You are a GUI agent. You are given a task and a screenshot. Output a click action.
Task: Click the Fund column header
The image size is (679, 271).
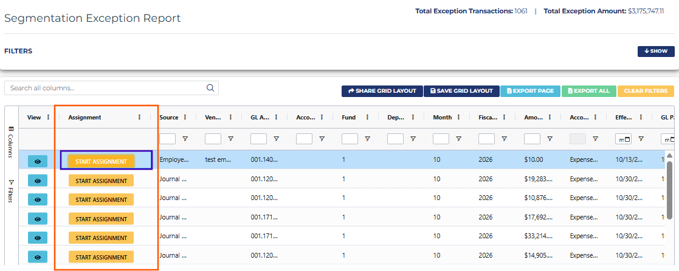pos(348,117)
